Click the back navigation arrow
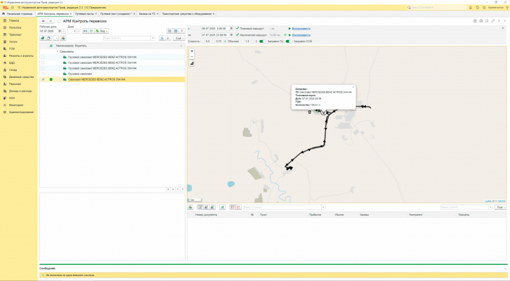This screenshot has height=281, width=510. (x=44, y=21)
